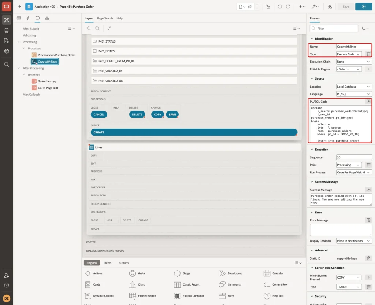Viewport: 375px width, 305px height.
Task: Select the wide CREATE button in layout
Action: pos(194,132)
